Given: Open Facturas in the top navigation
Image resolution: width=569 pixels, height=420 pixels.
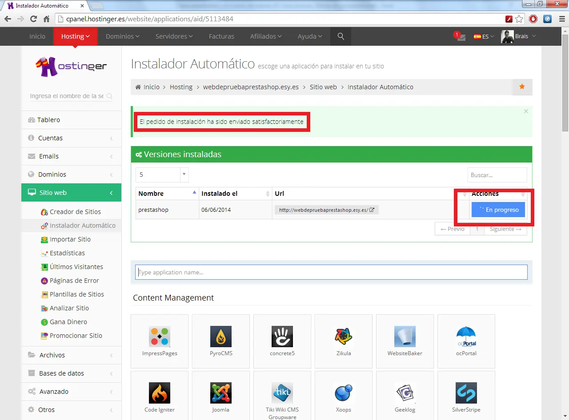Looking at the screenshot, I should (x=221, y=36).
